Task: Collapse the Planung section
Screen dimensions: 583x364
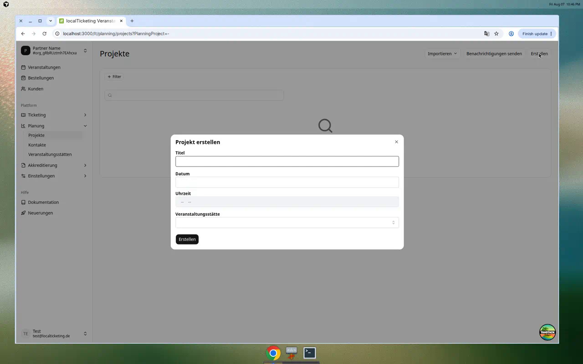Action: click(85, 126)
